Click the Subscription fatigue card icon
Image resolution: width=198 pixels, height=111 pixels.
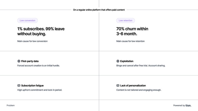19,86
